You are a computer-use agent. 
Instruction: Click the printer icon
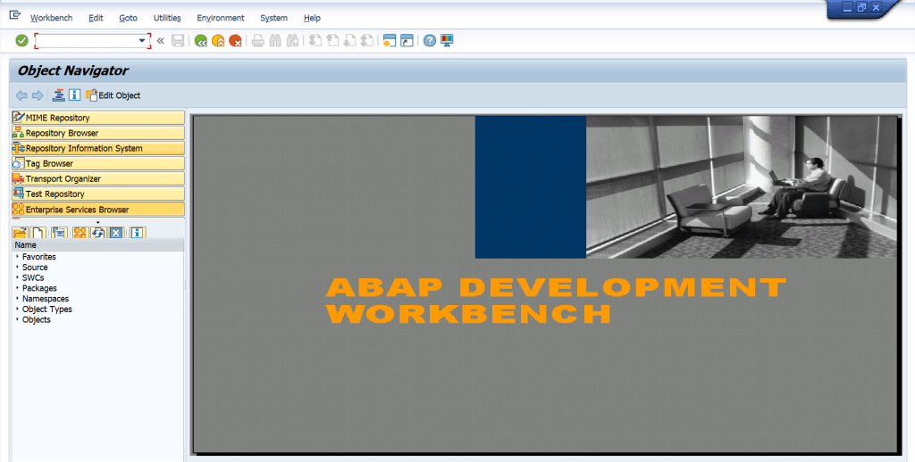pos(258,41)
